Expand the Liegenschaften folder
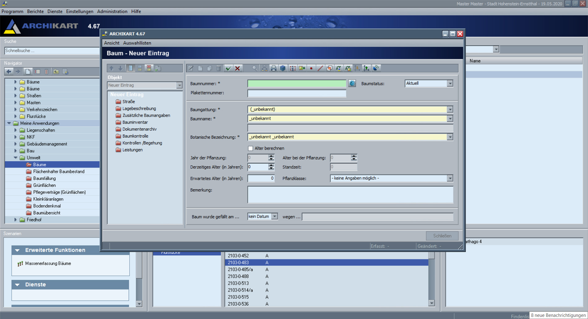 [15, 130]
